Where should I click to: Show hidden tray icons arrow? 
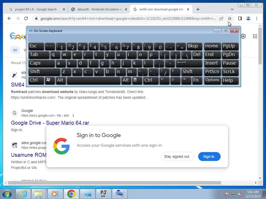(221, 194)
